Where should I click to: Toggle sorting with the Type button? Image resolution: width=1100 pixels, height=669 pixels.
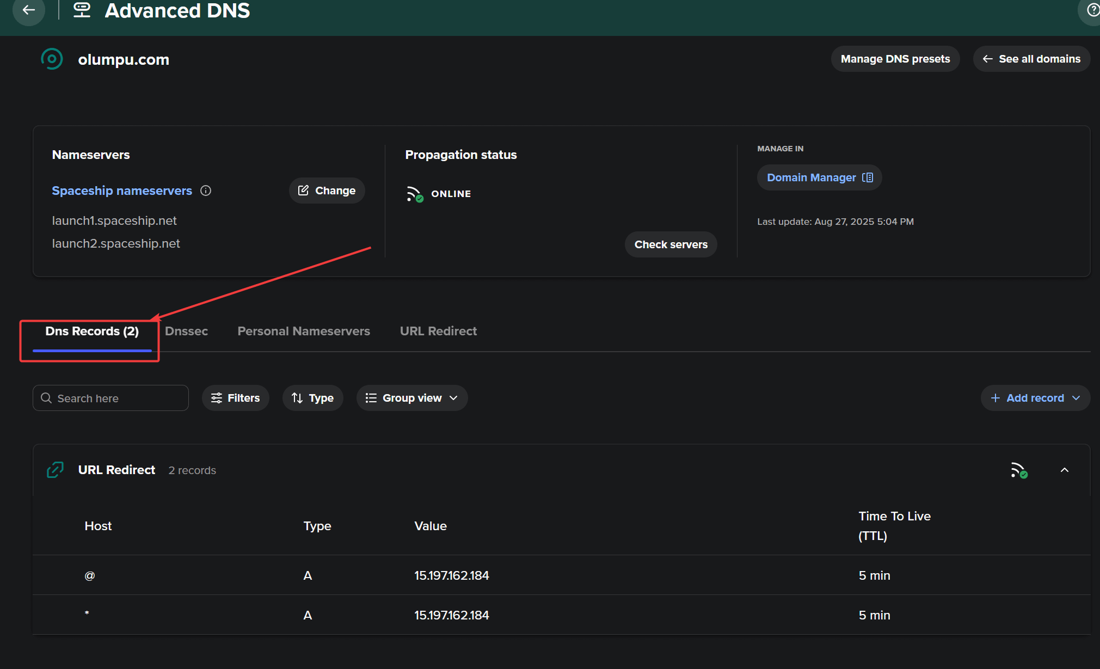coord(312,398)
